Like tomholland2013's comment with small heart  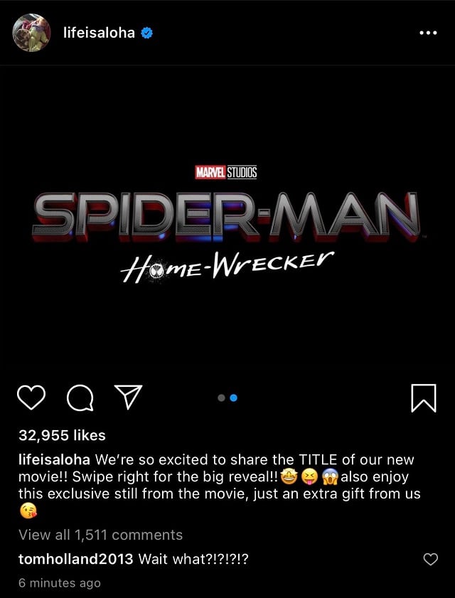pyautogui.click(x=431, y=560)
